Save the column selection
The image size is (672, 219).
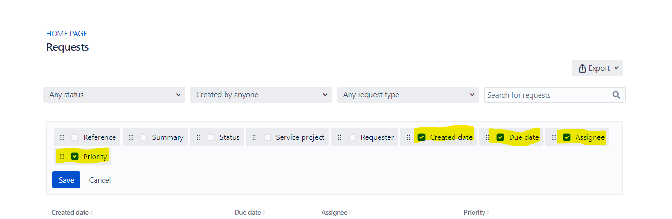pyautogui.click(x=66, y=180)
